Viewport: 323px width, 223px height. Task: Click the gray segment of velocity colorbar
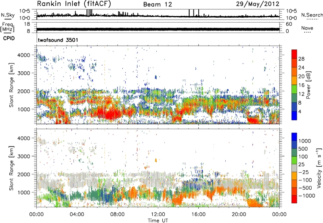(x=294, y=168)
